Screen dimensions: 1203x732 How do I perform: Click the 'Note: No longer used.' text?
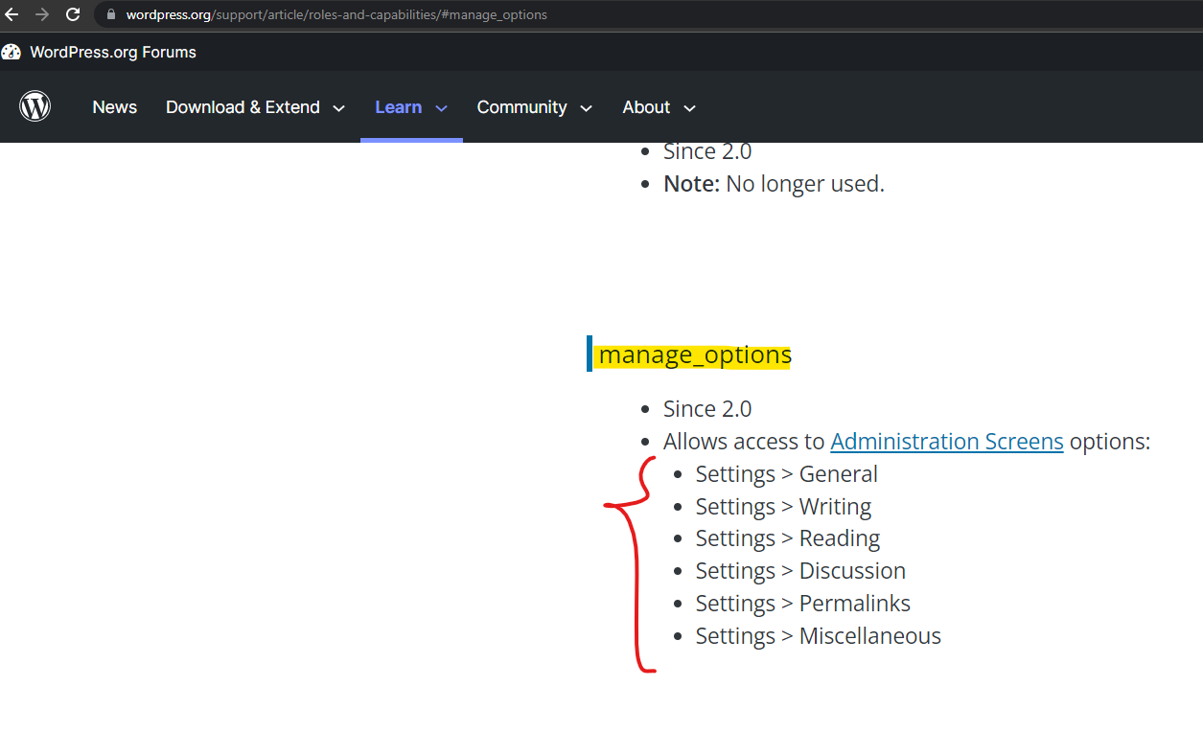click(x=774, y=184)
